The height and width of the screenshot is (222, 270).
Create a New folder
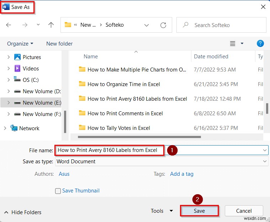59,44
